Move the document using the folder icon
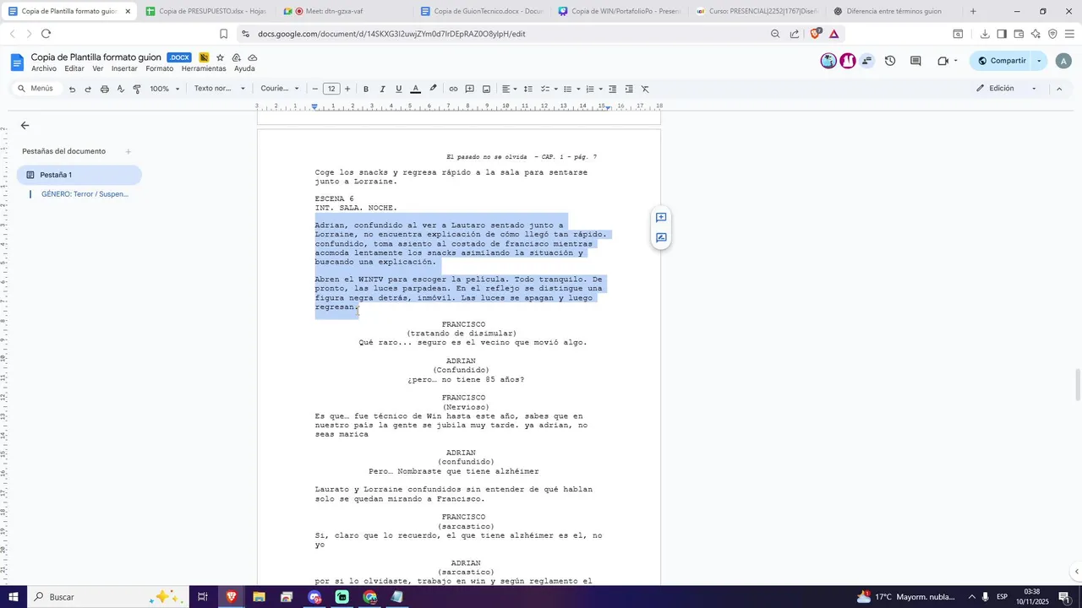This screenshot has width=1082, height=608. 237,57
